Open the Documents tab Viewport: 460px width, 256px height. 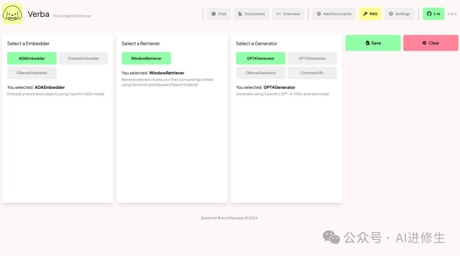coord(251,14)
